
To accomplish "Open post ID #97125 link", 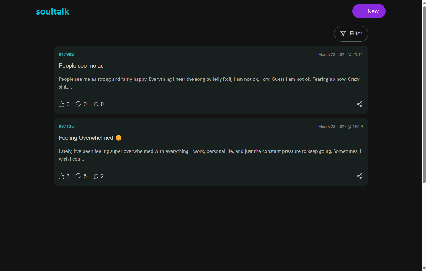I will click(66, 127).
